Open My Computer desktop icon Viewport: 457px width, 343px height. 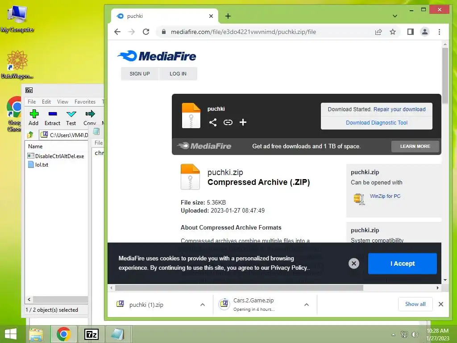tap(17, 18)
